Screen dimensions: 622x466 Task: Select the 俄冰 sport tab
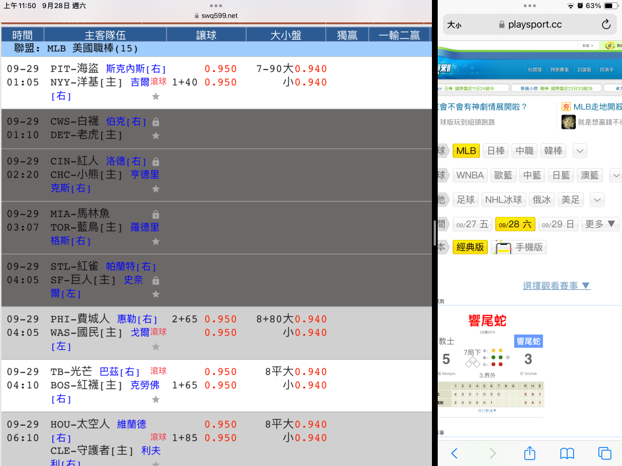coord(541,200)
